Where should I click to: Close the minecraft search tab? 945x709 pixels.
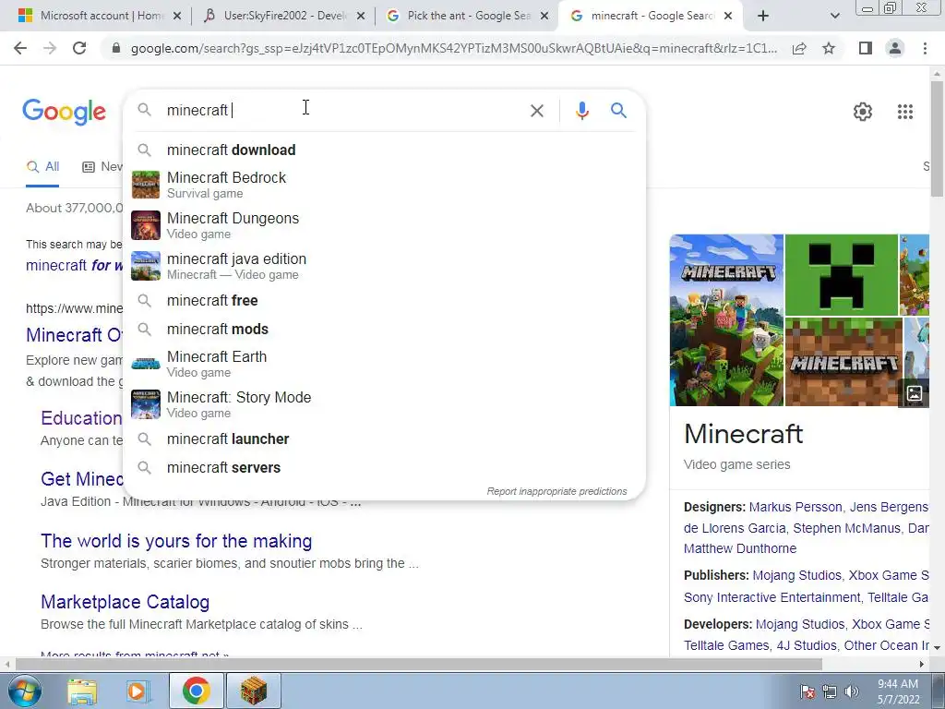pyautogui.click(x=728, y=16)
